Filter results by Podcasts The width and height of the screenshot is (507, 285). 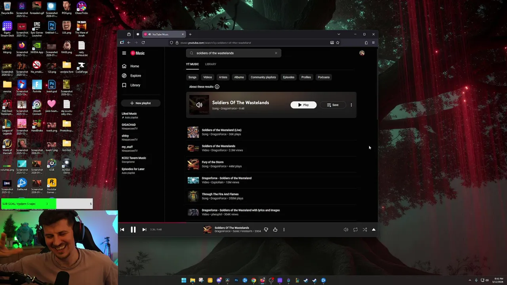[324, 77]
